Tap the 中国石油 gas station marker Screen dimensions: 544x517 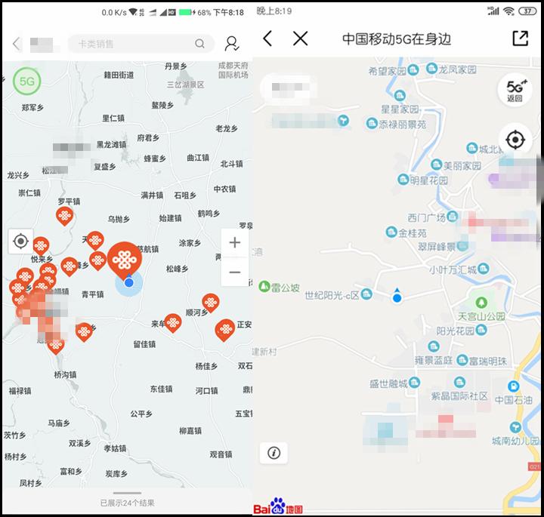[513, 386]
